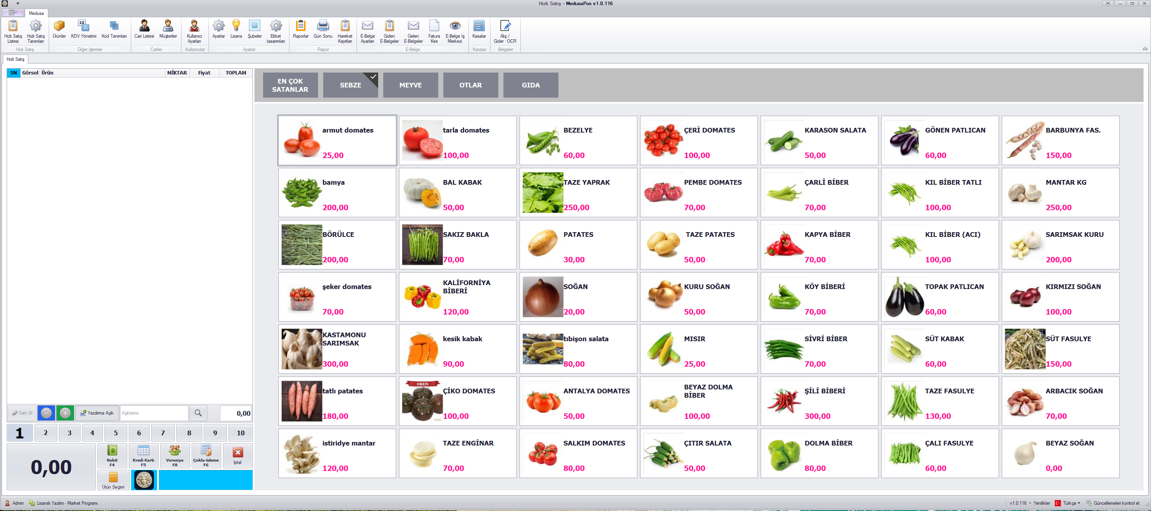Screen dimensions: 1151x511
Task: Click the search magnifier next to Açıklama
Action: [198, 413]
